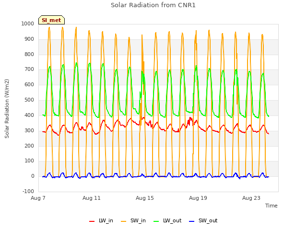The height and width of the screenshot is (230, 307).
Task: Click the 400 y-axis tick label
Action: 29,115
